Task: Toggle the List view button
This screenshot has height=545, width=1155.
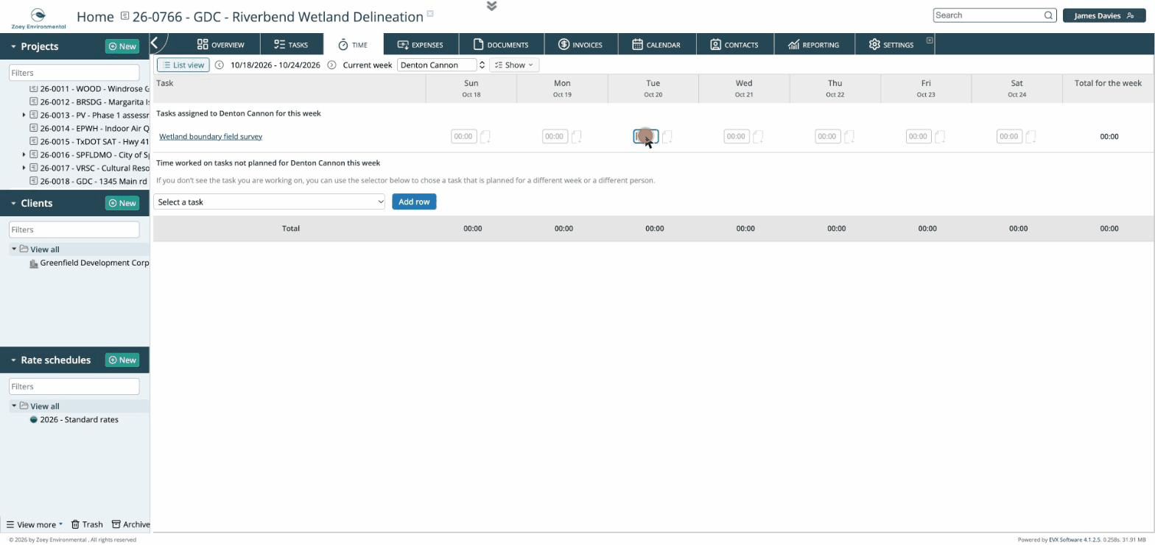Action: [x=183, y=65]
